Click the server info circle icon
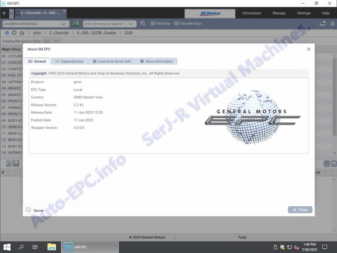 [28, 210]
